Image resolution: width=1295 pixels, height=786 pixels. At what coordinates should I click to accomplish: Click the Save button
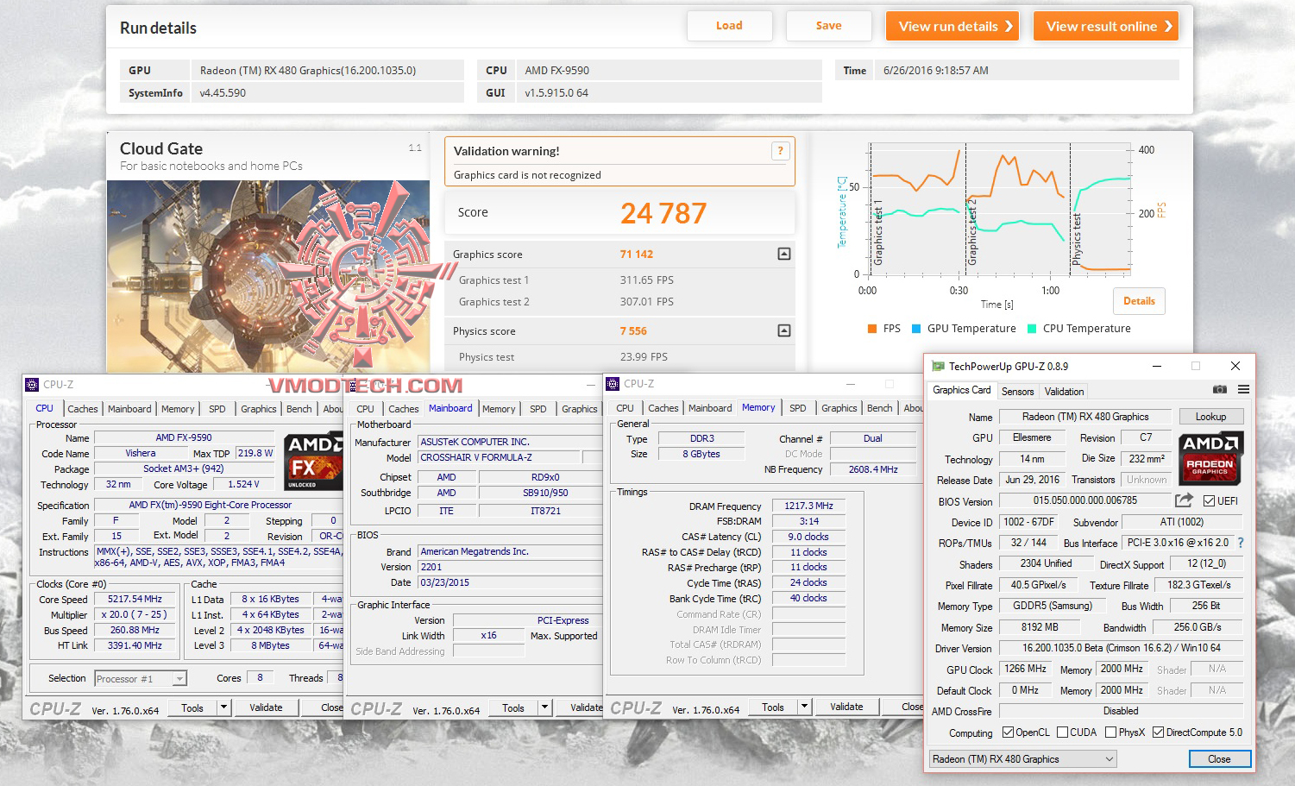click(x=829, y=26)
